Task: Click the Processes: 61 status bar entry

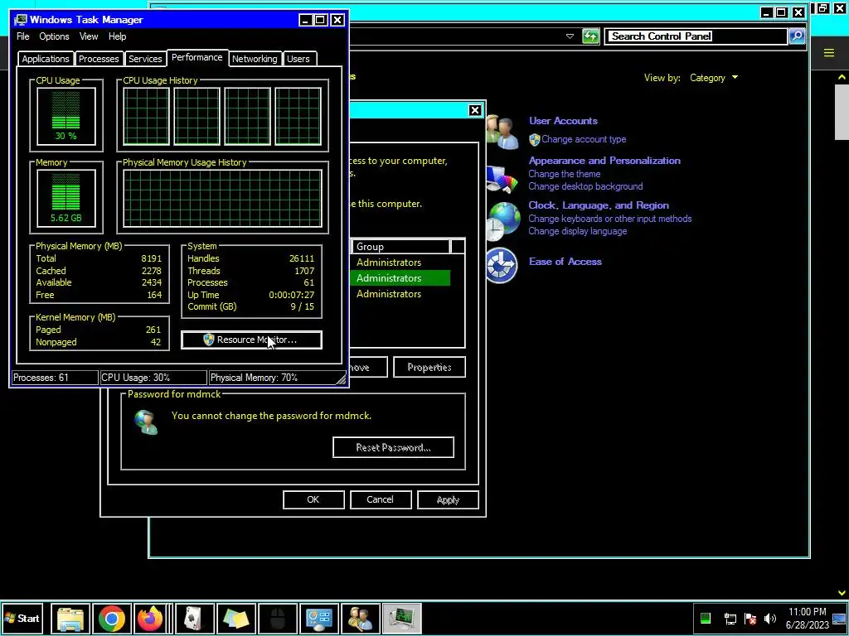Action: click(x=55, y=378)
